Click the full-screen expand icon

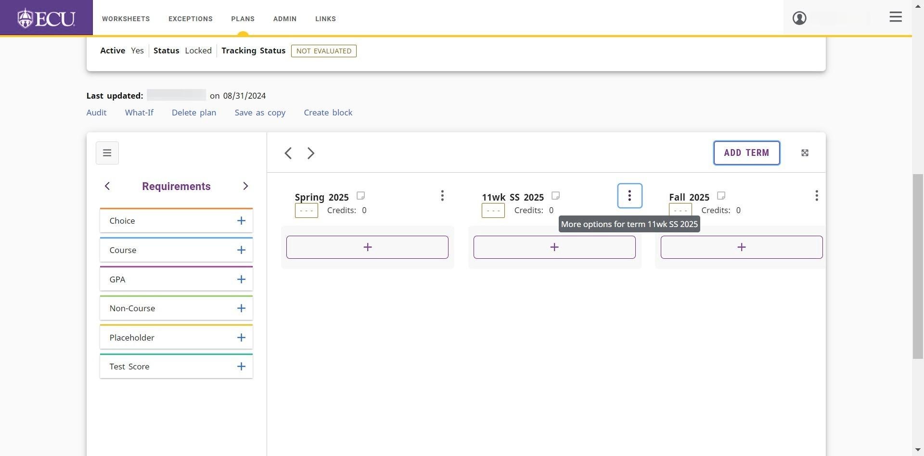pyautogui.click(x=805, y=153)
